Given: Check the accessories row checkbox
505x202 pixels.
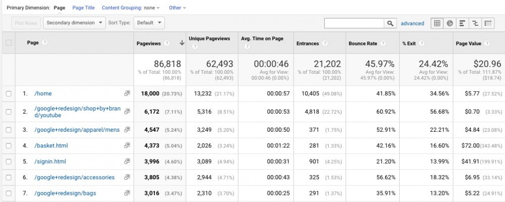Looking at the screenshot, I should (x=9, y=177).
